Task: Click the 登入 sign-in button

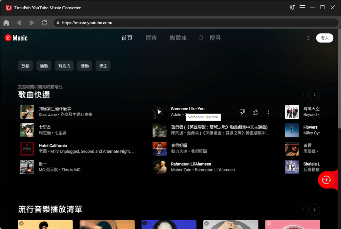Action: [325, 38]
